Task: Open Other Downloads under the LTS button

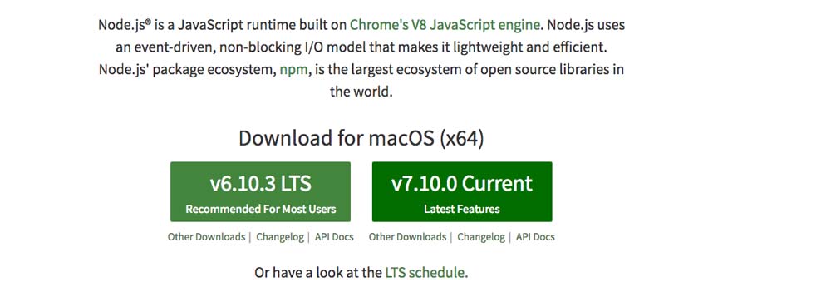Action: tap(206, 237)
